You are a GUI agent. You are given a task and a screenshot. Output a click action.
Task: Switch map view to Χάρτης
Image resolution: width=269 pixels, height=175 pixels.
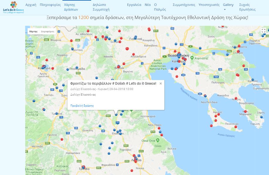(x=33, y=31)
